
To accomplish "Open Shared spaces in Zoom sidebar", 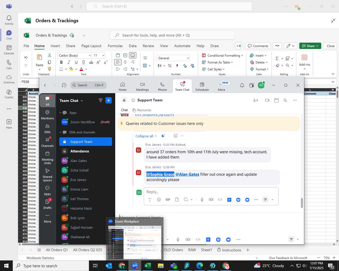I will (x=47, y=175).
